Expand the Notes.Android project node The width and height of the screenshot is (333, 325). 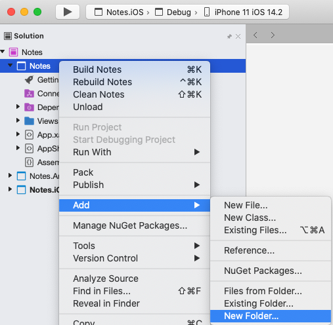click(10, 176)
